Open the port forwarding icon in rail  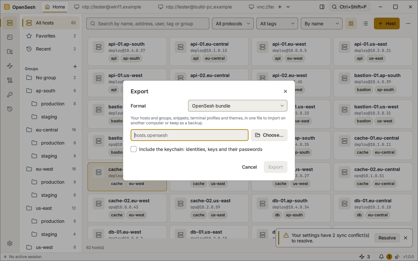10,66
